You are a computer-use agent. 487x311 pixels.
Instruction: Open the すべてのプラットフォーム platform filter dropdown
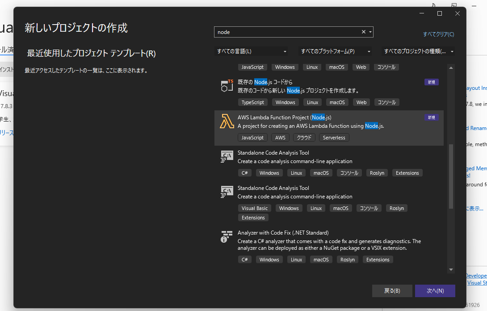[335, 51]
